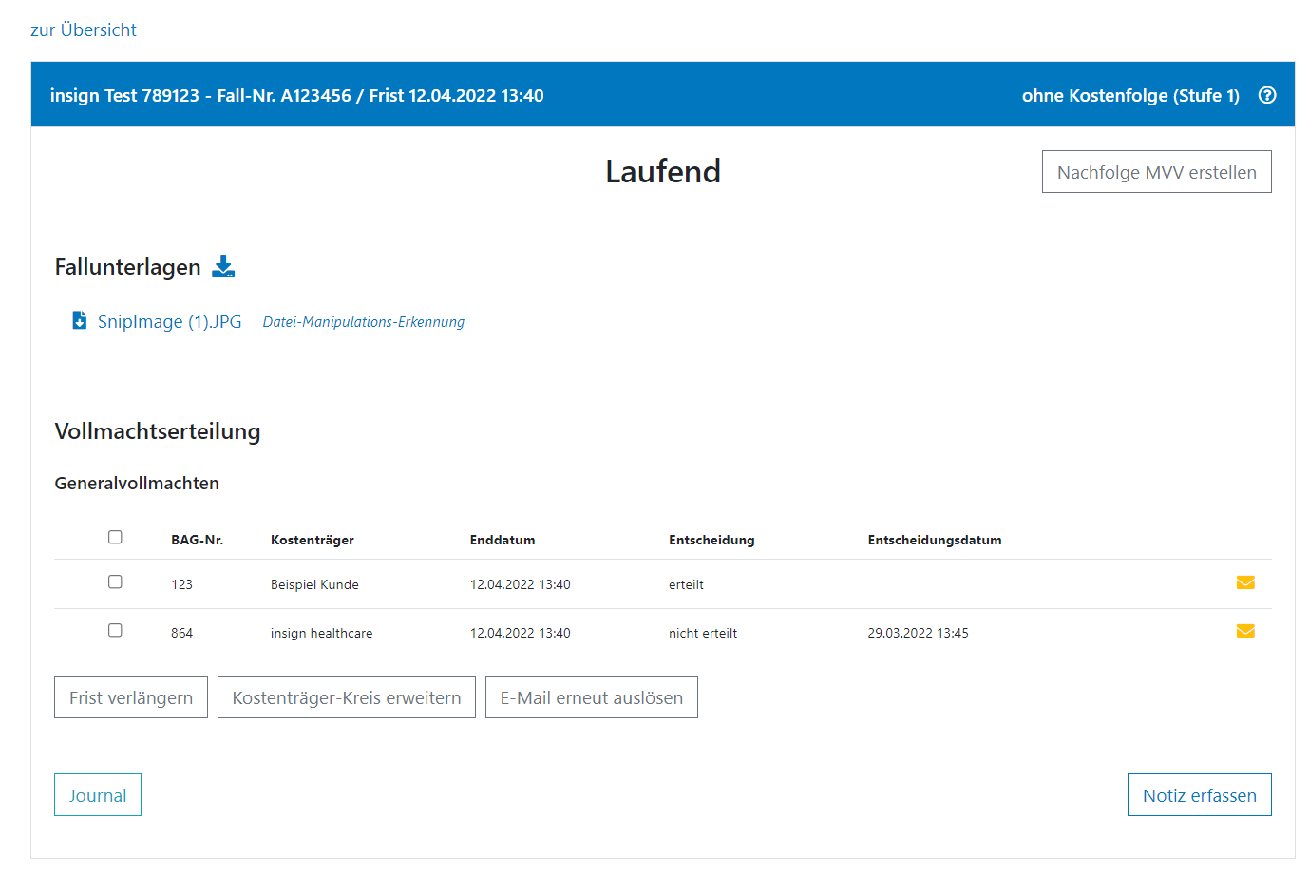Check the box for BAG-Nr. 123

point(115,581)
